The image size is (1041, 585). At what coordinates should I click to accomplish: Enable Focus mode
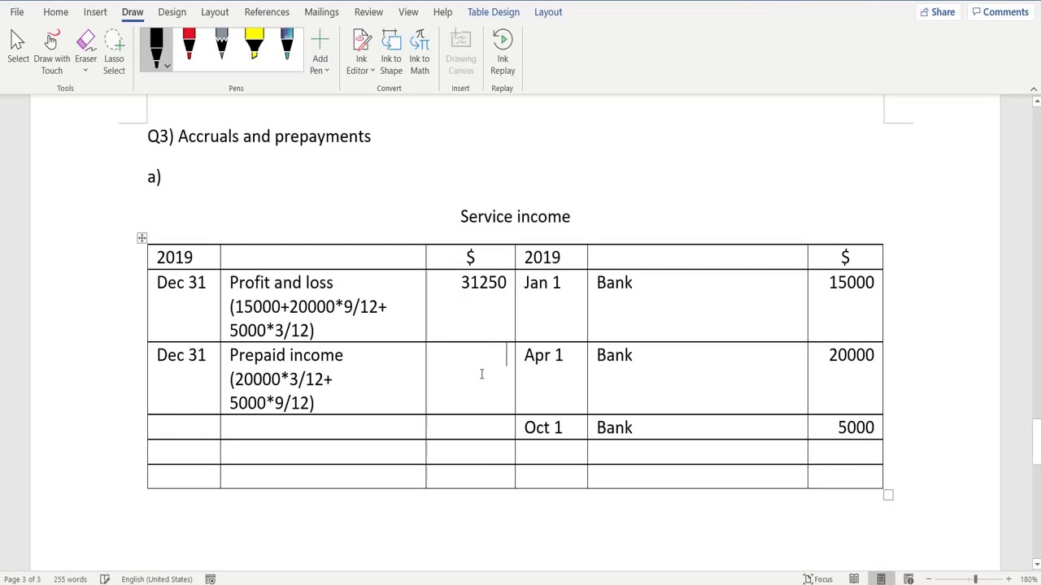(818, 579)
